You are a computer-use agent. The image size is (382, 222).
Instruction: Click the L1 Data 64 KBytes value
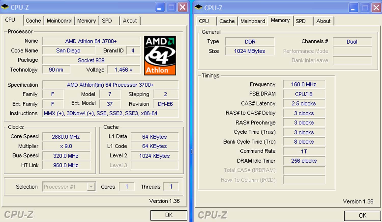155,137
